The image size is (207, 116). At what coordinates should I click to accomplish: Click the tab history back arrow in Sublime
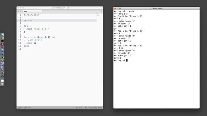coord(18,12)
